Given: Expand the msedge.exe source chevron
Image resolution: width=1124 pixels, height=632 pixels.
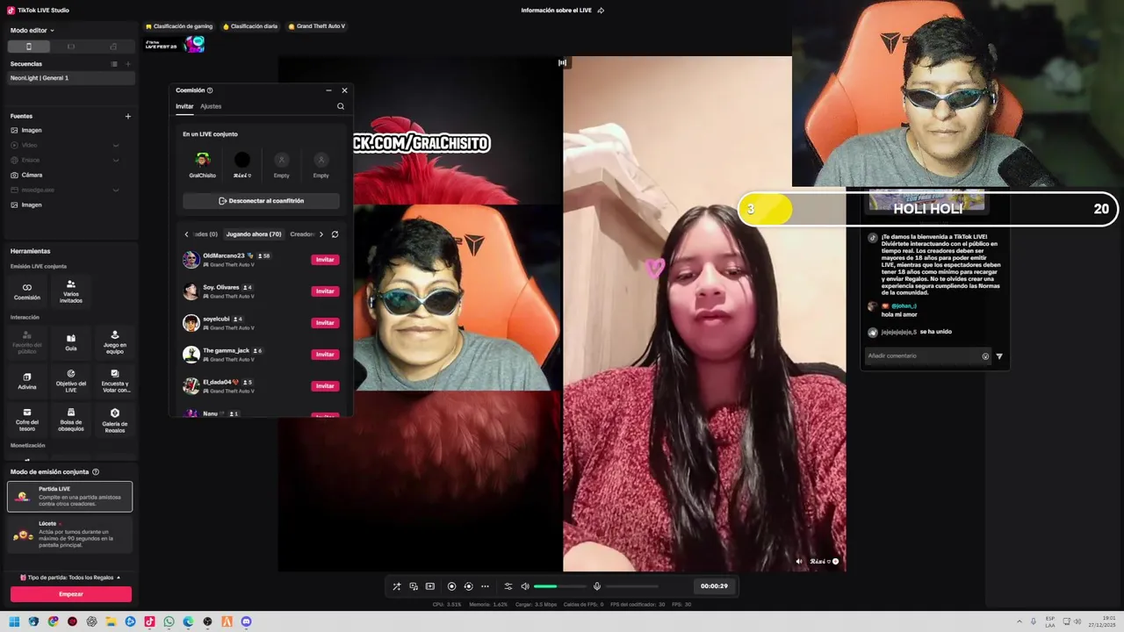Looking at the screenshot, I should pyautogui.click(x=115, y=190).
